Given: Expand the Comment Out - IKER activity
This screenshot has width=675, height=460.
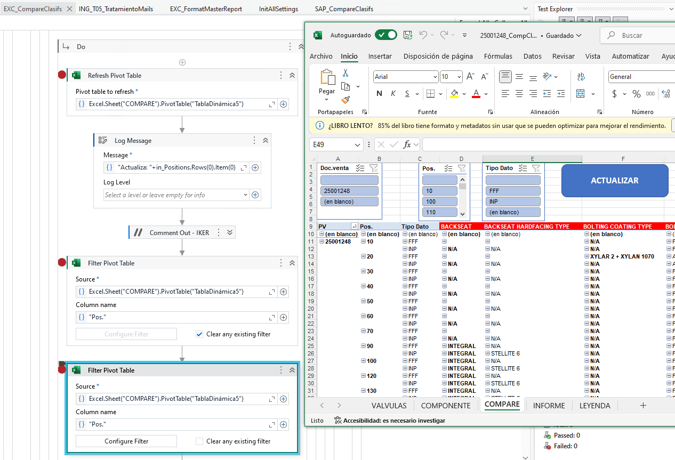Looking at the screenshot, I should 230,232.
